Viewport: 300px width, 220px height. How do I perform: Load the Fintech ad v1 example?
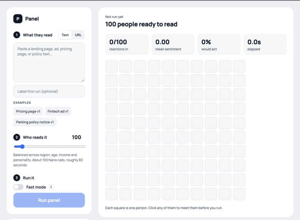[x=58, y=111]
